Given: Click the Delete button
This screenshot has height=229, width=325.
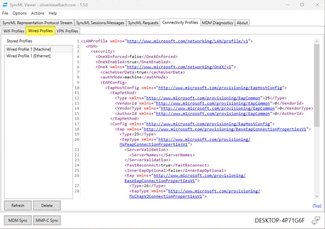Looking at the screenshot, I should [x=47, y=206].
